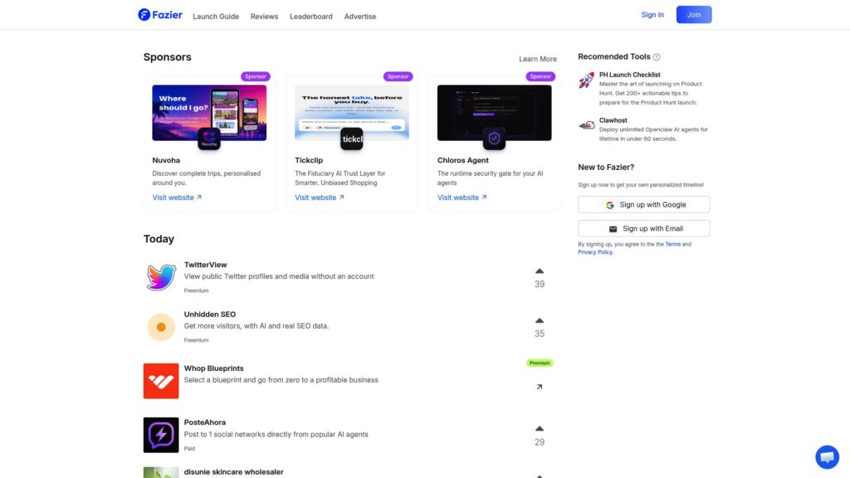
Task: Open Learn More about sponsors
Action: 538,59
